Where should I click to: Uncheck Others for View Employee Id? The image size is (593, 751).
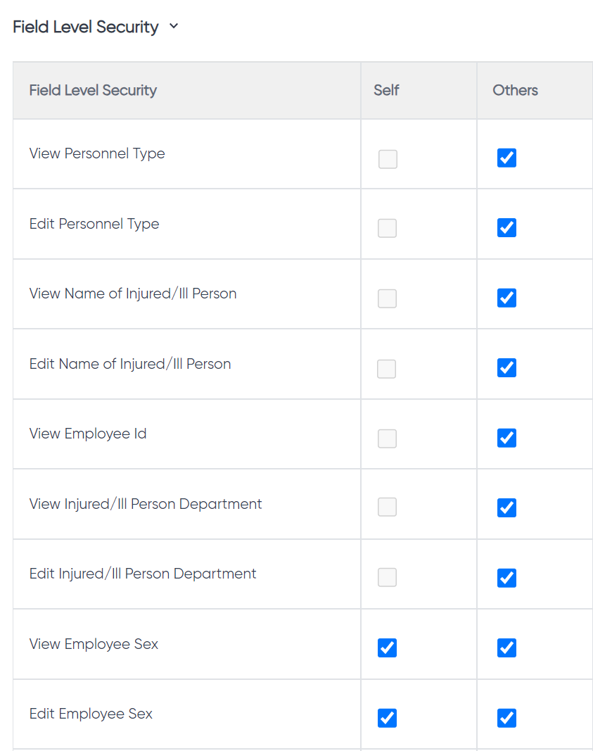pos(506,438)
